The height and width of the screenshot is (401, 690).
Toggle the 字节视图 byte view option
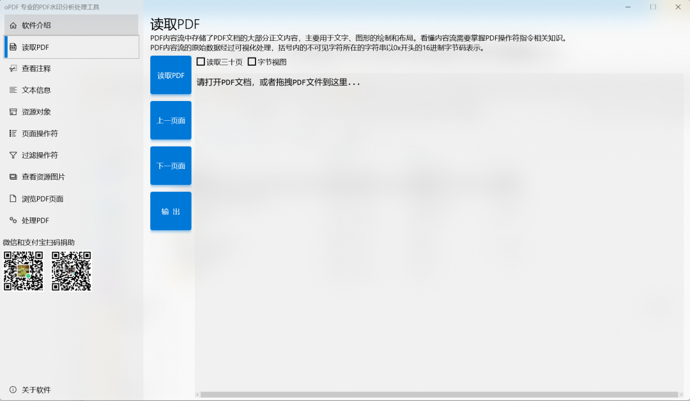(250, 61)
